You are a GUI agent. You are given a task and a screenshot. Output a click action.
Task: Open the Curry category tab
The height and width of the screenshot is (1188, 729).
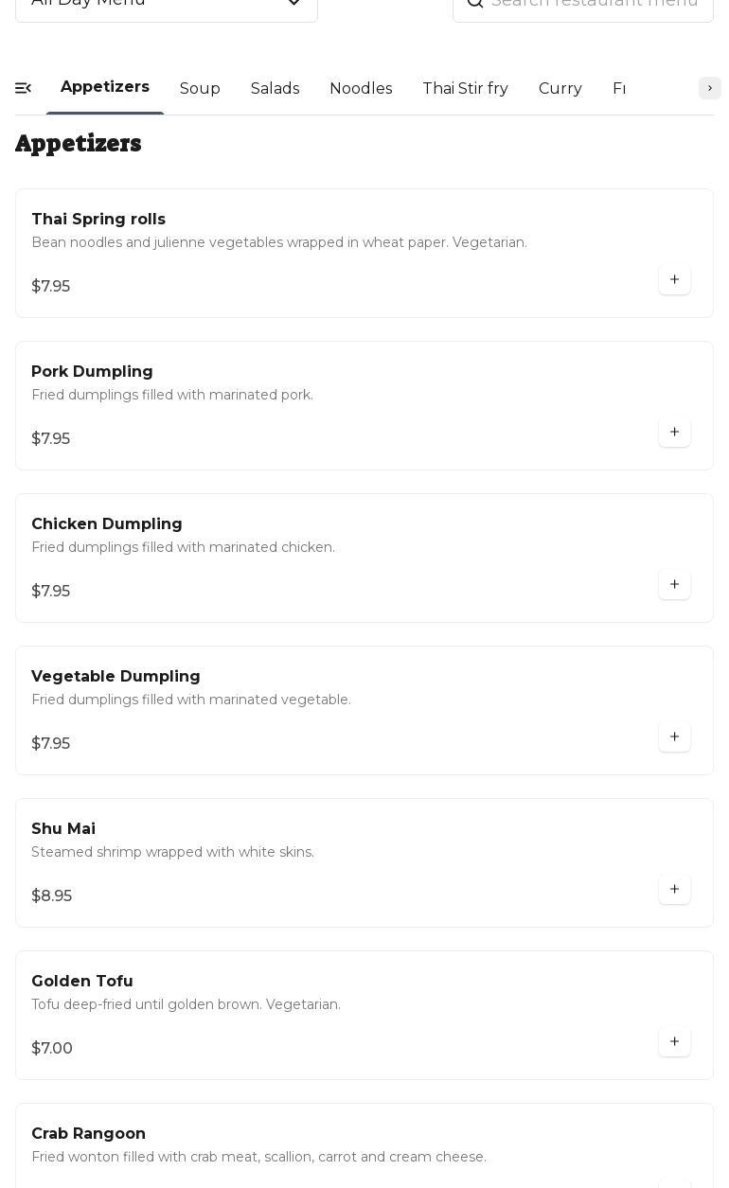[560, 89]
